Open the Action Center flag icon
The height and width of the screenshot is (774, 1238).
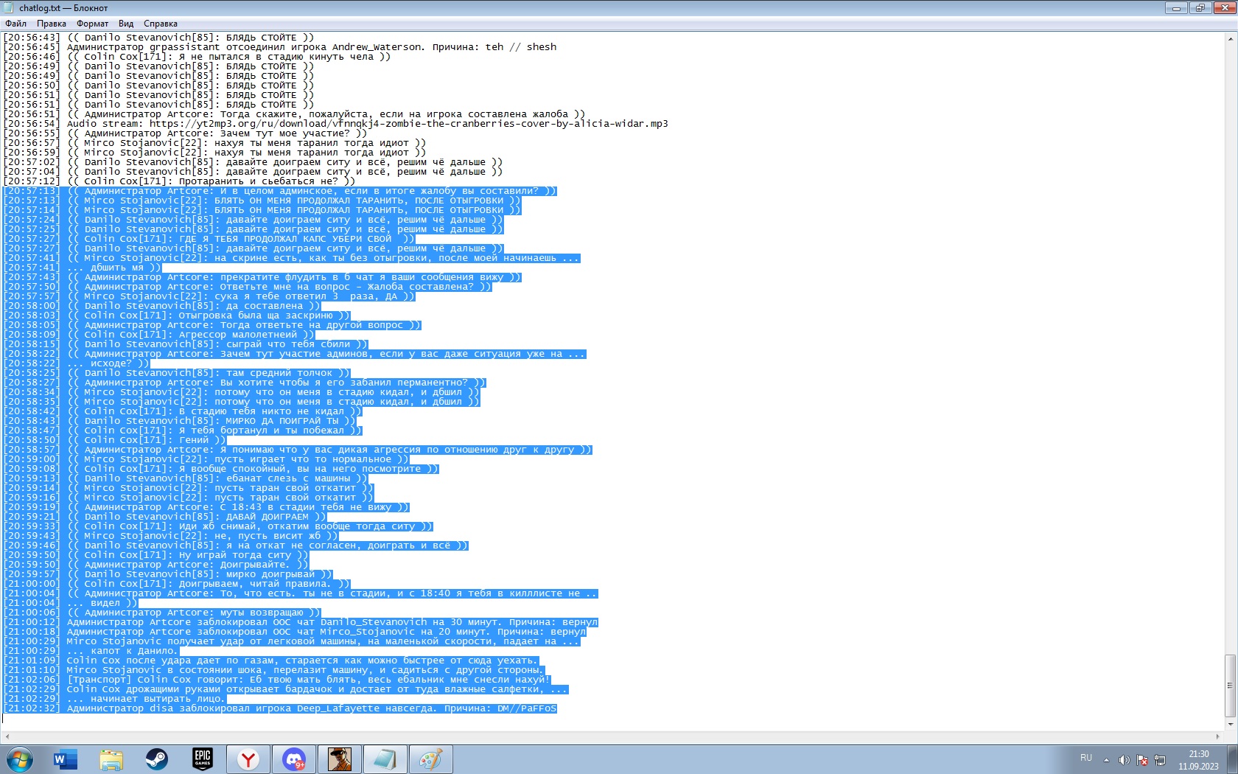(1142, 760)
